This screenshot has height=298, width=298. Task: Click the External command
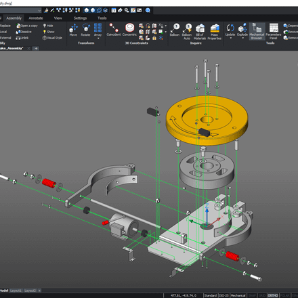pos(5,38)
